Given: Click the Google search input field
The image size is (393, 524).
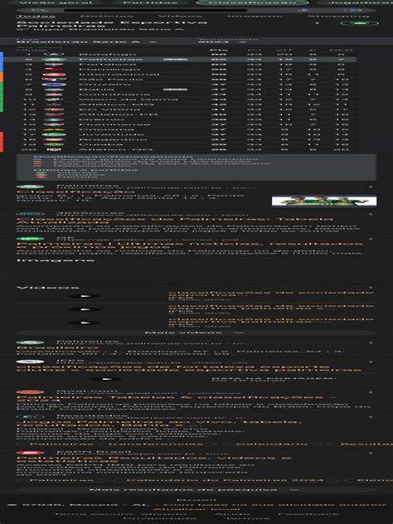Looking at the screenshot, I should (155, 10).
